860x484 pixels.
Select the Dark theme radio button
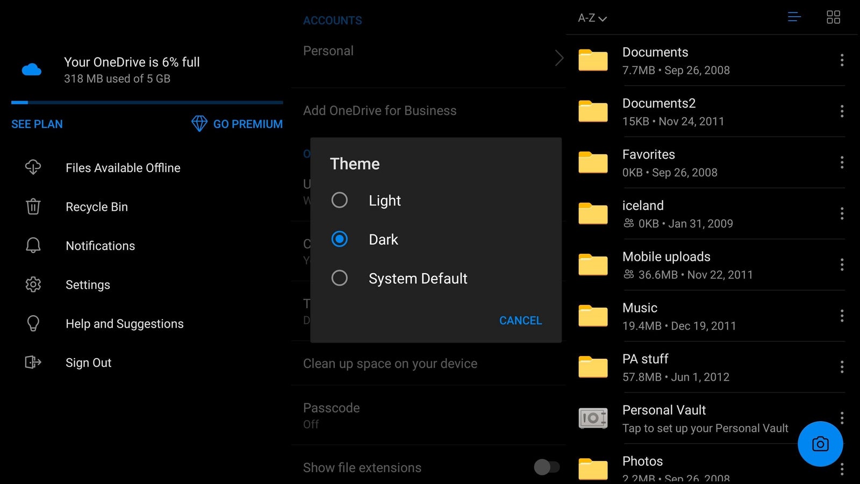click(x=339, y=239)
